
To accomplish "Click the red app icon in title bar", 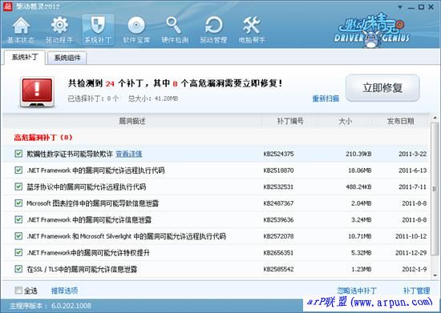I will pyautogui.click(x=7, y=6).
